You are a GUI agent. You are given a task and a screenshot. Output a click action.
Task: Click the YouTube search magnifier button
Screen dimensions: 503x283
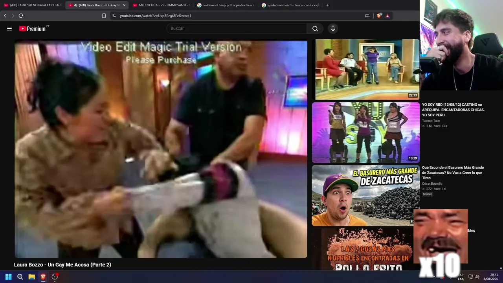(x=315, y=29)
